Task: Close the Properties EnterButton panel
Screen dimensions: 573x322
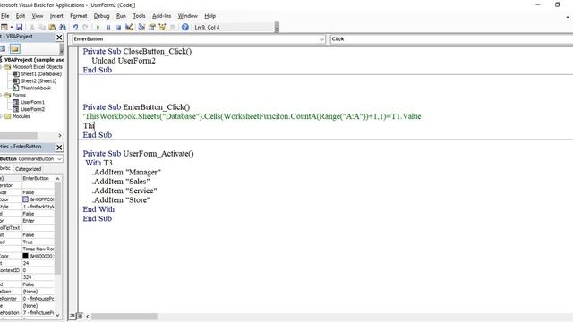Action: (59, 147)
